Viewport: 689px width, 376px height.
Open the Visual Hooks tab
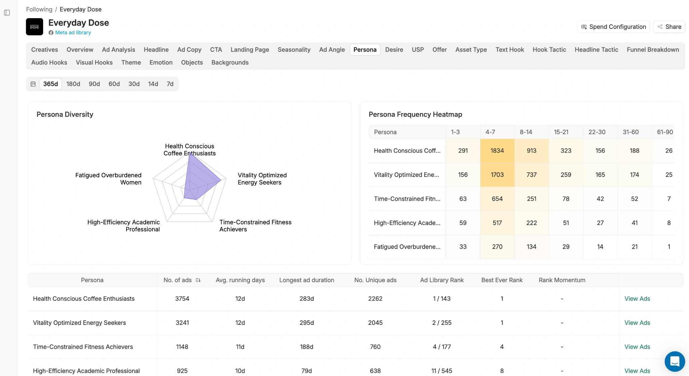(x=94, y=63)
